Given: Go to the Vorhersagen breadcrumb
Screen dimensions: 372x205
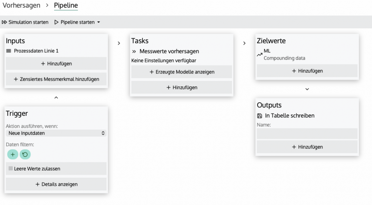Looking at the screenshot, I should pyautogui.click(x=21, y=5).
